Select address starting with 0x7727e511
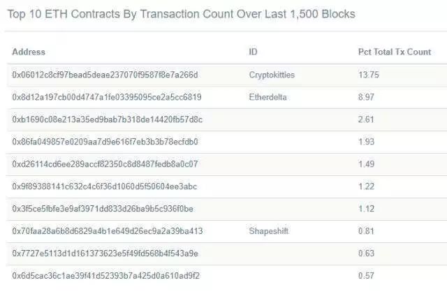The height and width of the screenshot is (294, 447). pos(105,253)
